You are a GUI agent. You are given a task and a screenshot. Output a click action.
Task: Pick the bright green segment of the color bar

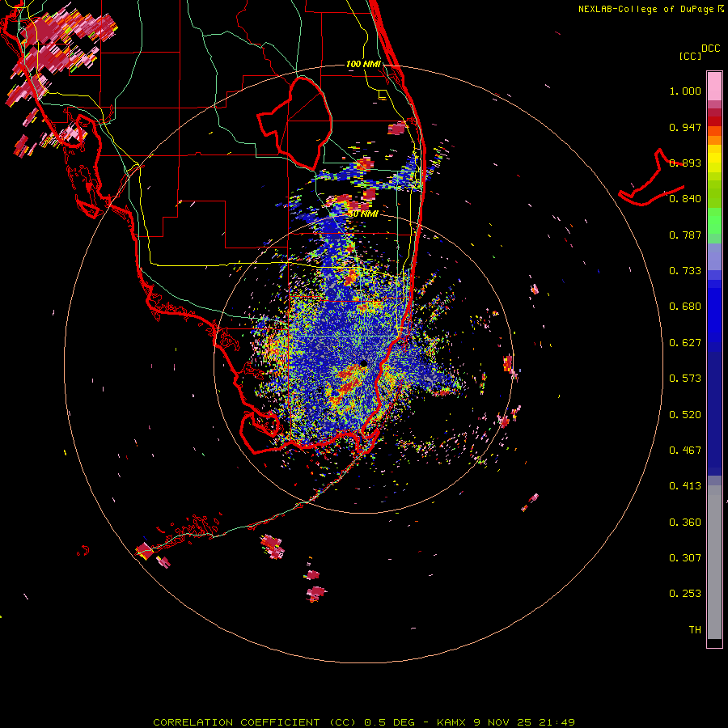pyautogui.click(x=714, y=221)
